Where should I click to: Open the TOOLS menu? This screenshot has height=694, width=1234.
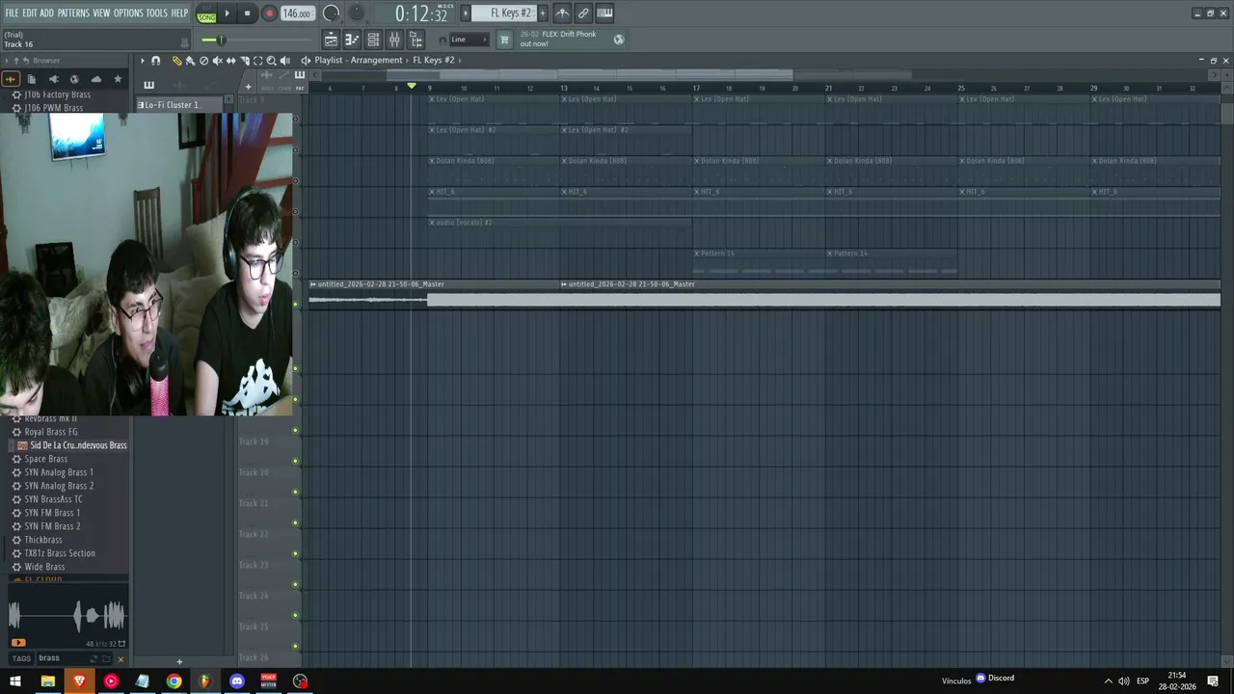156,13
